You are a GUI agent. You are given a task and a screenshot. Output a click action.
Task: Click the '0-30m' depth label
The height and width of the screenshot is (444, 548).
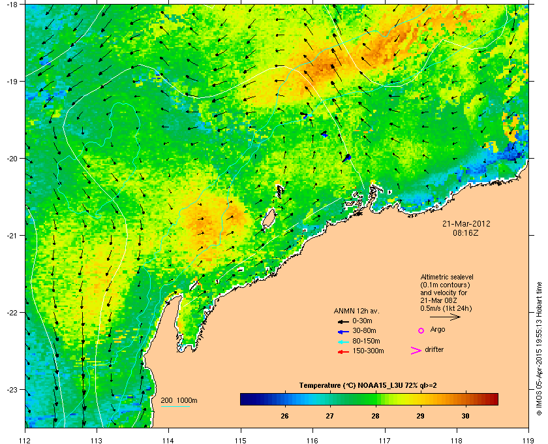[362, 321]
